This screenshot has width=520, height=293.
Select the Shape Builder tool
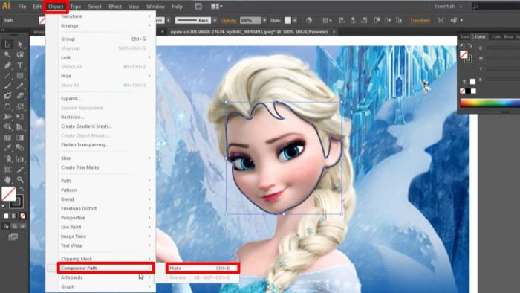click(7, 127)
